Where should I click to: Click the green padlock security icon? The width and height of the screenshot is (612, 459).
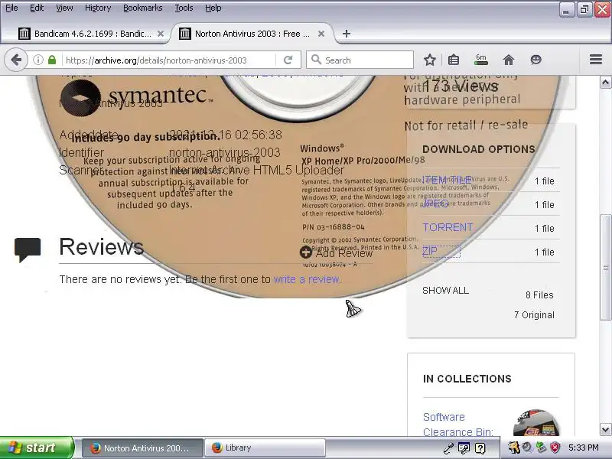[52, 60]
